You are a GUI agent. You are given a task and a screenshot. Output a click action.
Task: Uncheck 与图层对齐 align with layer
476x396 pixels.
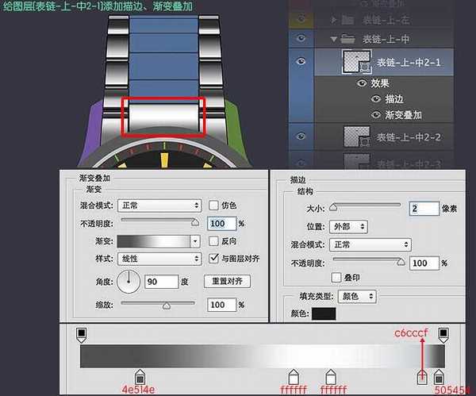coord(213,258)
